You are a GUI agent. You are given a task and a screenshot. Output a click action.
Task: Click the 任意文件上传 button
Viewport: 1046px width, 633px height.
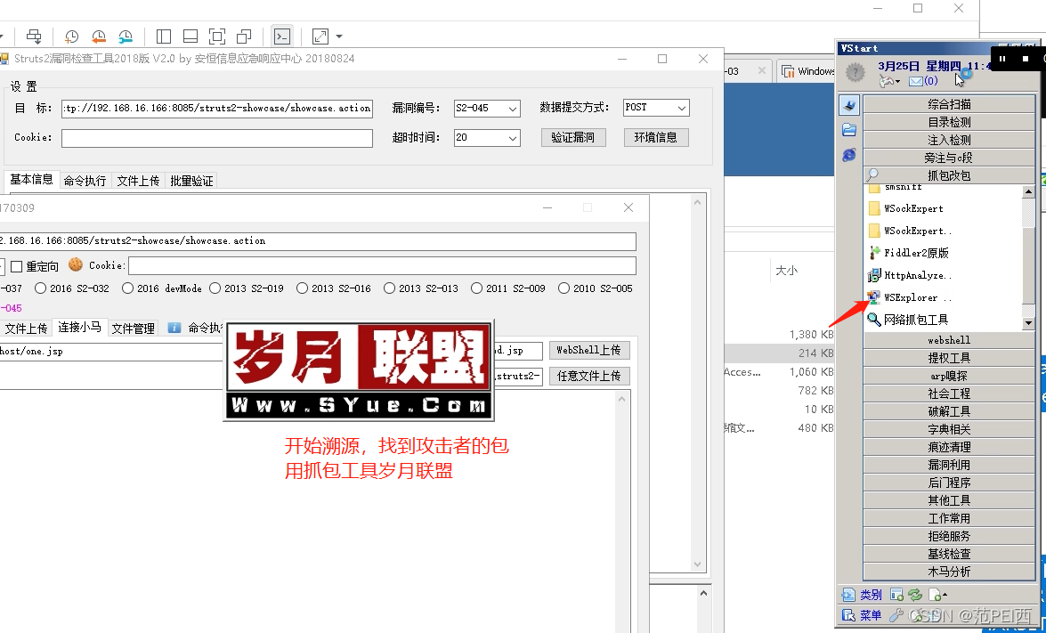(589, 377)
